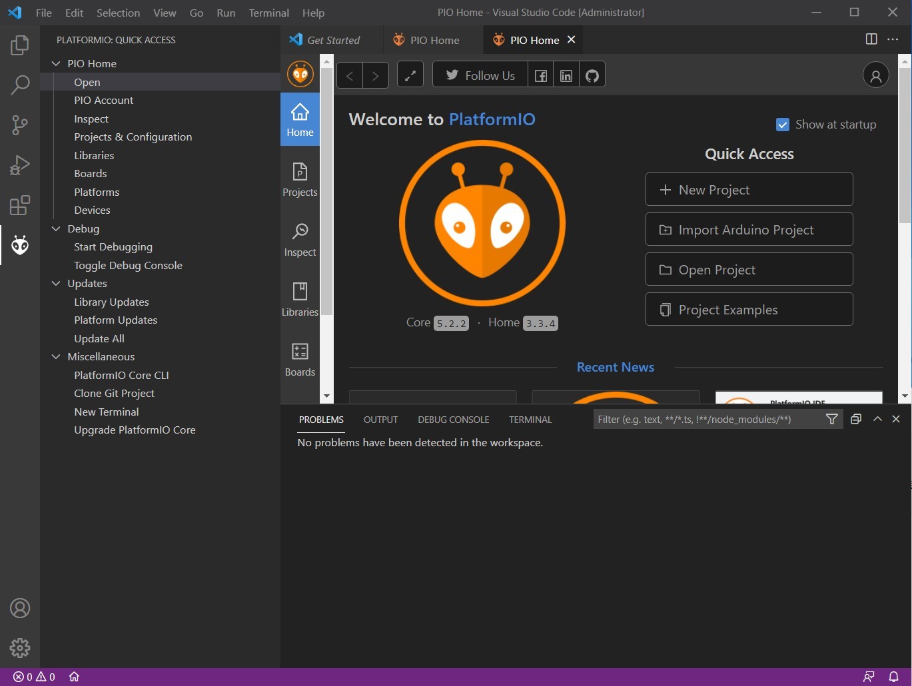The height and width of the screenshot is (686, 912).
Task: Click the filter funnel icon in Problems panel
Action: coord(832,419)
